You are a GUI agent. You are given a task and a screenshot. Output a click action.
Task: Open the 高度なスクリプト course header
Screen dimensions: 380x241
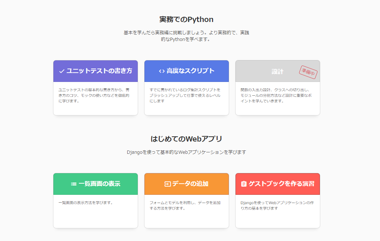187,71
